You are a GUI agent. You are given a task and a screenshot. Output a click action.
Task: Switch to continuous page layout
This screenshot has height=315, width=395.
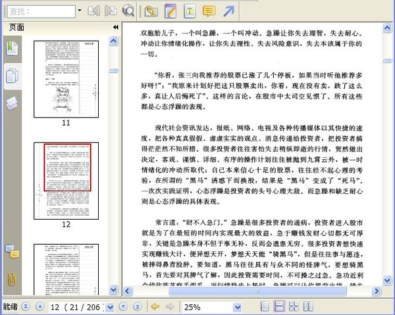tap(279, 306)
